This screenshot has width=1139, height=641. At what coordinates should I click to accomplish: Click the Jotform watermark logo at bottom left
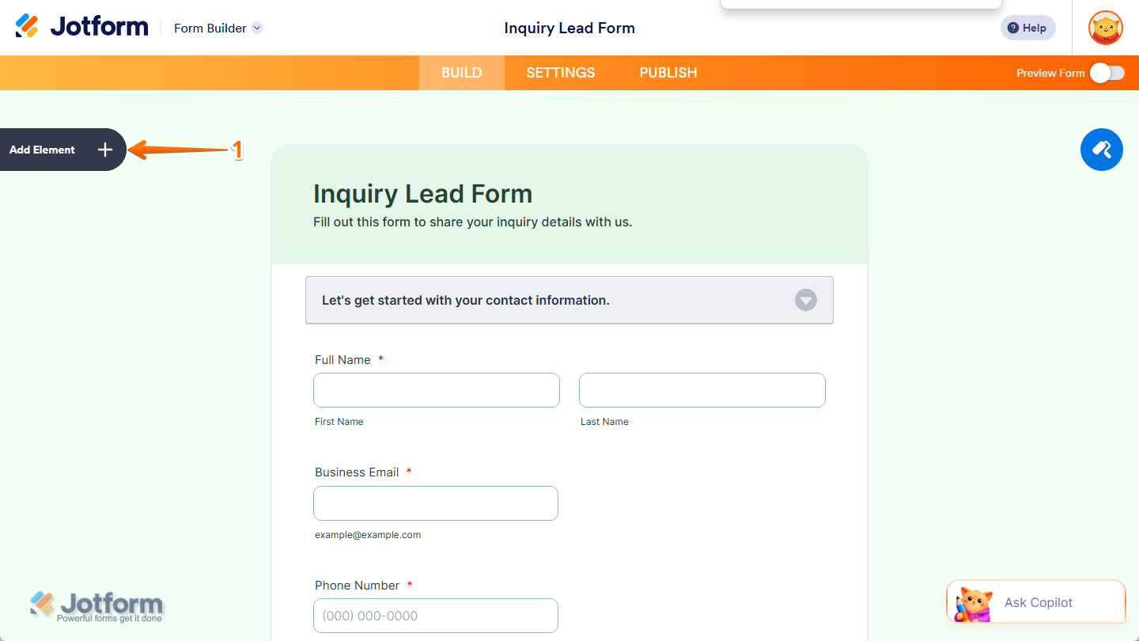(96, 604)
